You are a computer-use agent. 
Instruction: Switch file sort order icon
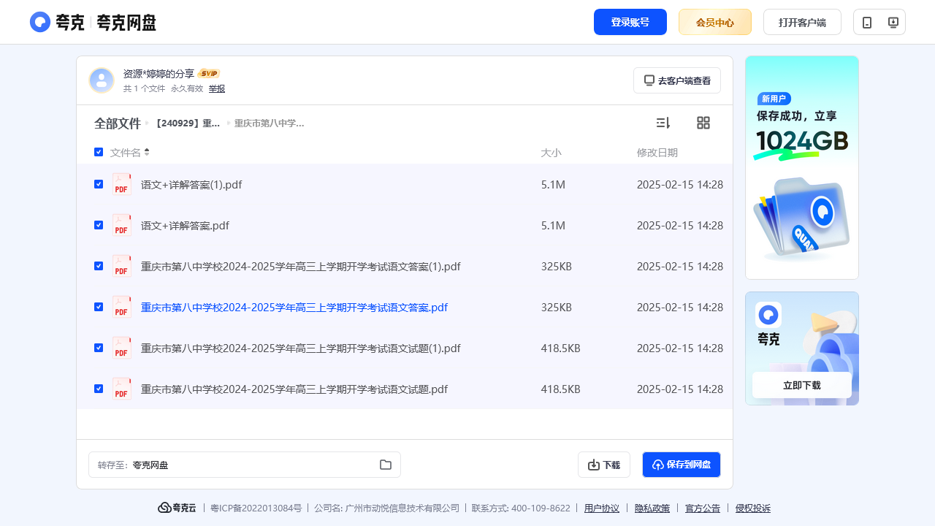coord(663,123)
